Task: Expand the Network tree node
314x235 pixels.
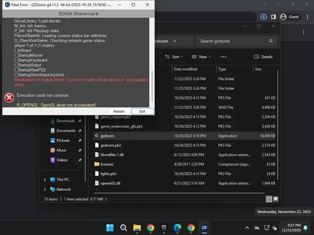Action: pos(45,189)
